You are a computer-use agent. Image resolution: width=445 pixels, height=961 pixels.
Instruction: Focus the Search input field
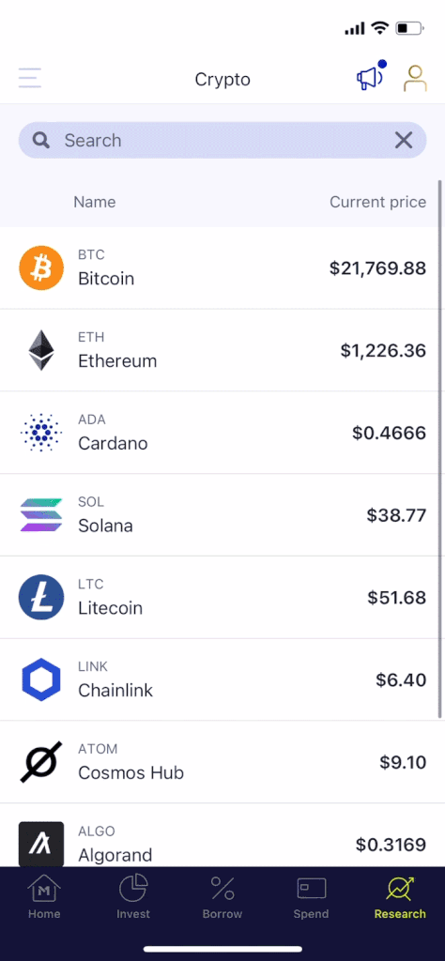point(222,141)
